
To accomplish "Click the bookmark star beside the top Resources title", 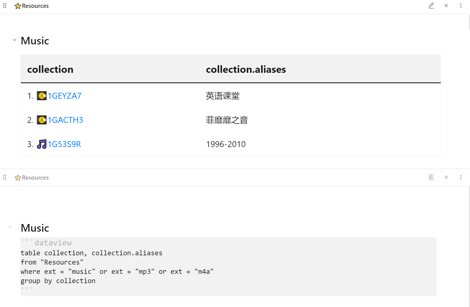I will [18, 5].
